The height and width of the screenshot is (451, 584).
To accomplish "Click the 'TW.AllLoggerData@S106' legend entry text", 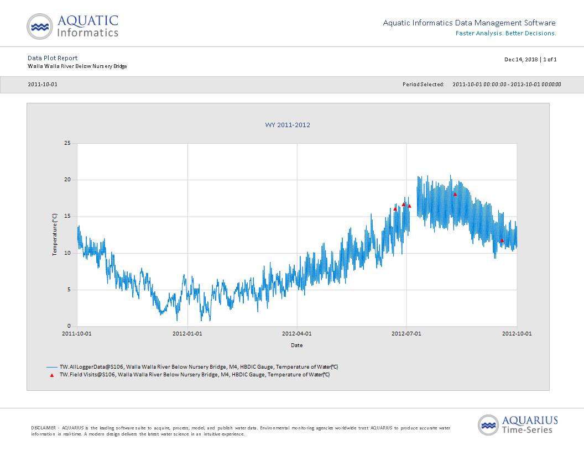I will click(199, 367).
